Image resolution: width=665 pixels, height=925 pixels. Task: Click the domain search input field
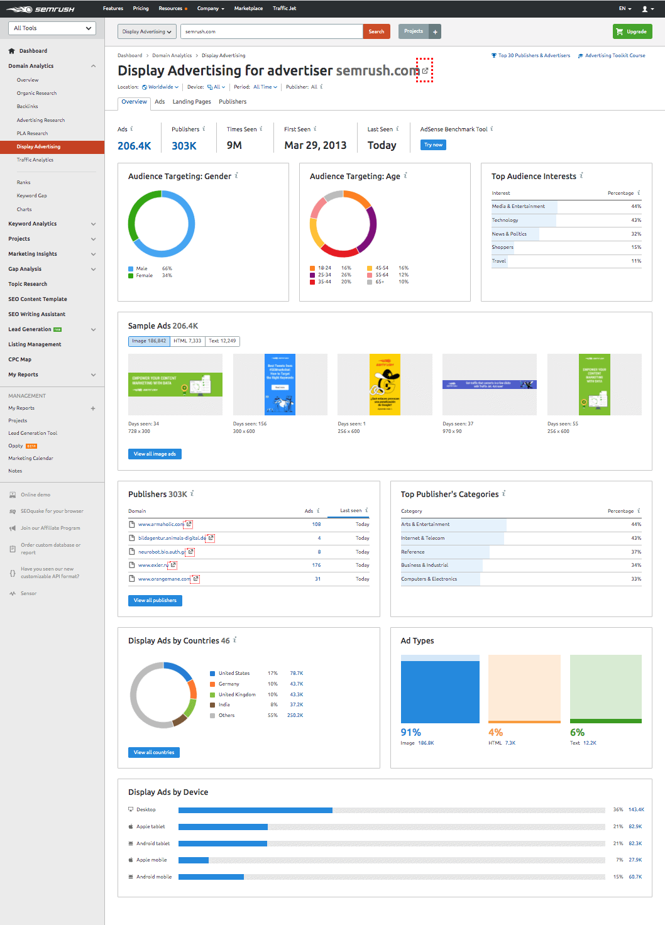(x=272, y=31)
